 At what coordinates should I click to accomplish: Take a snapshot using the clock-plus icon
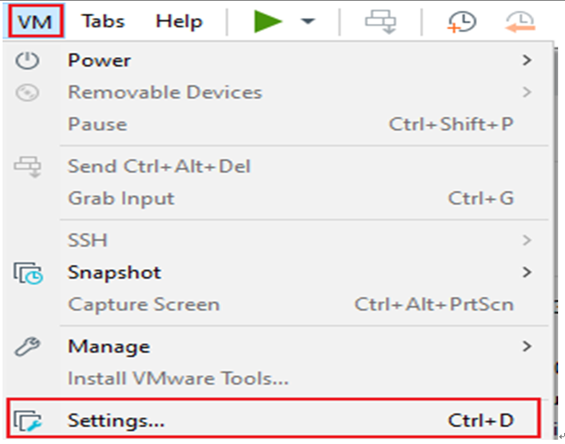click(x=462, y=21)
